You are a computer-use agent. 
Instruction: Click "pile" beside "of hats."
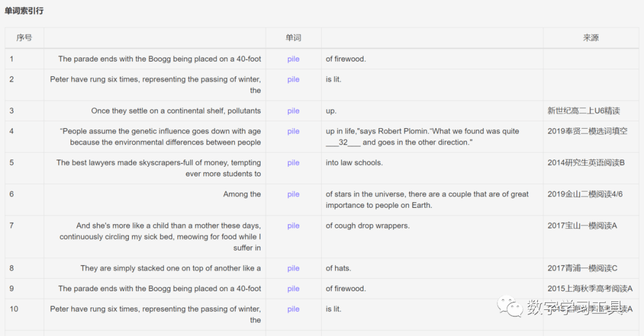[x=293, y=268]
